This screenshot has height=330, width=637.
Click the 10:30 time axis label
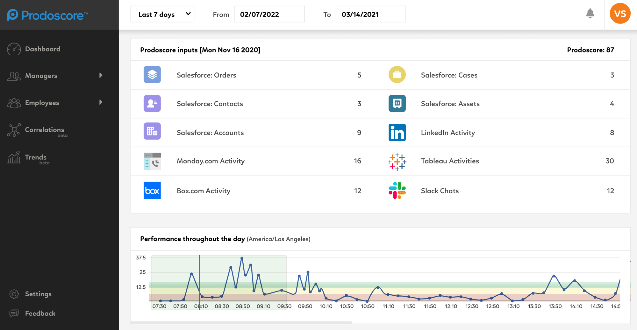347,306
